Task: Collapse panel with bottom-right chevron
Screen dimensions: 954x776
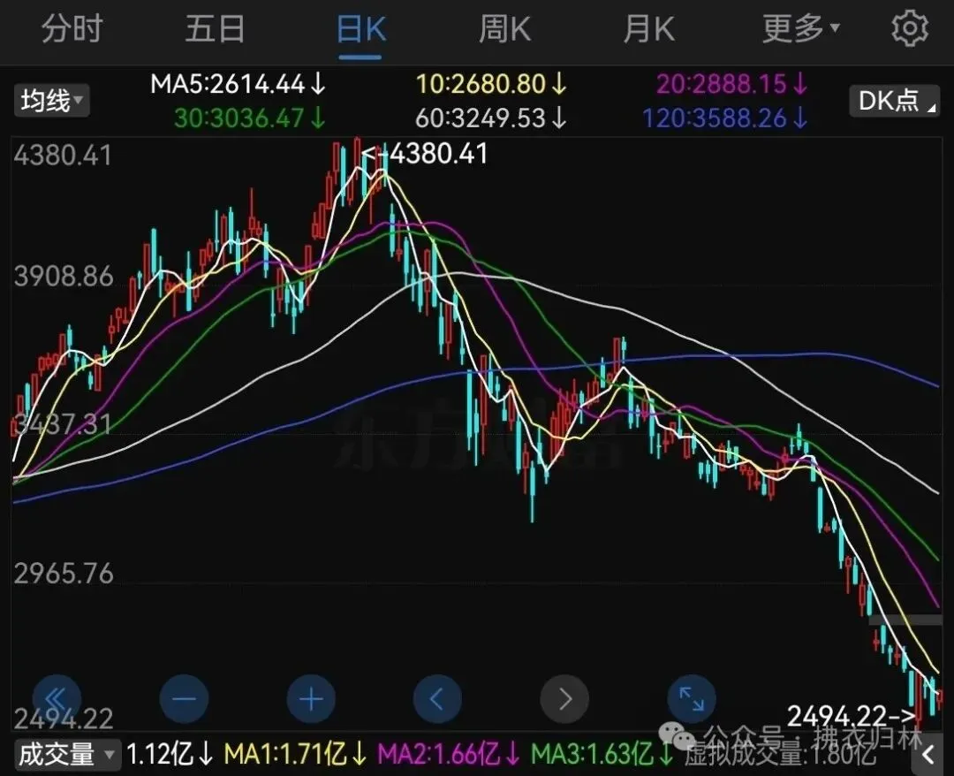Action: coord(928,756)
